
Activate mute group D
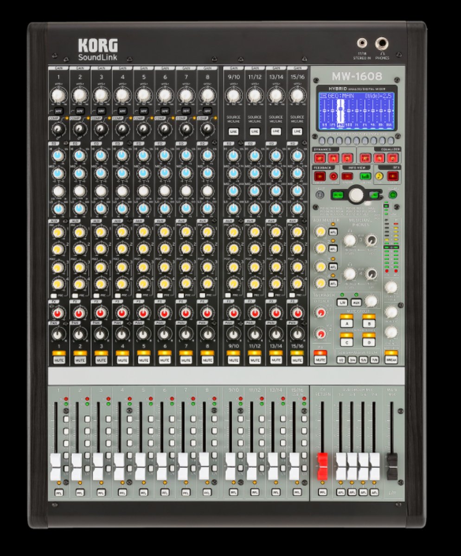click(369, 342)
